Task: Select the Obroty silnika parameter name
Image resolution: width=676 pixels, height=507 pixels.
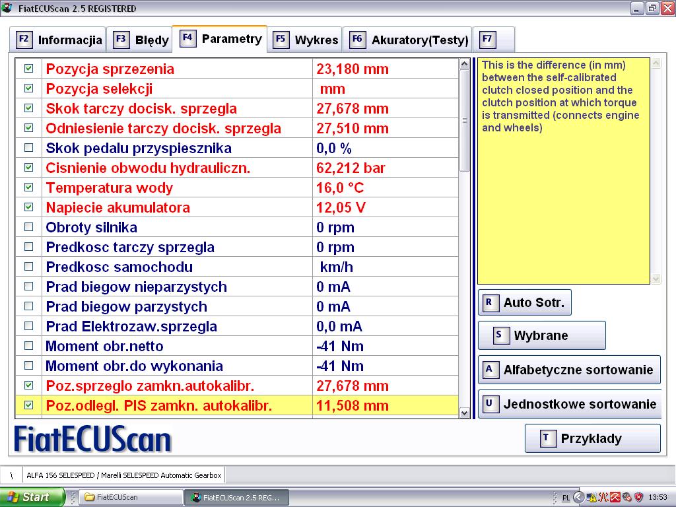Action: 91,227
